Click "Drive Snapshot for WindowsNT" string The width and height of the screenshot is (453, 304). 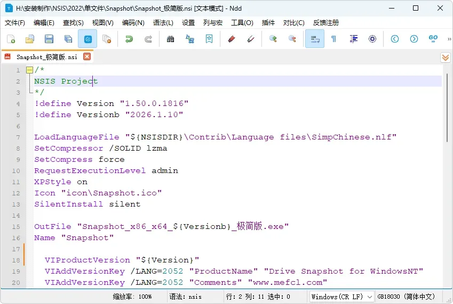344,272
